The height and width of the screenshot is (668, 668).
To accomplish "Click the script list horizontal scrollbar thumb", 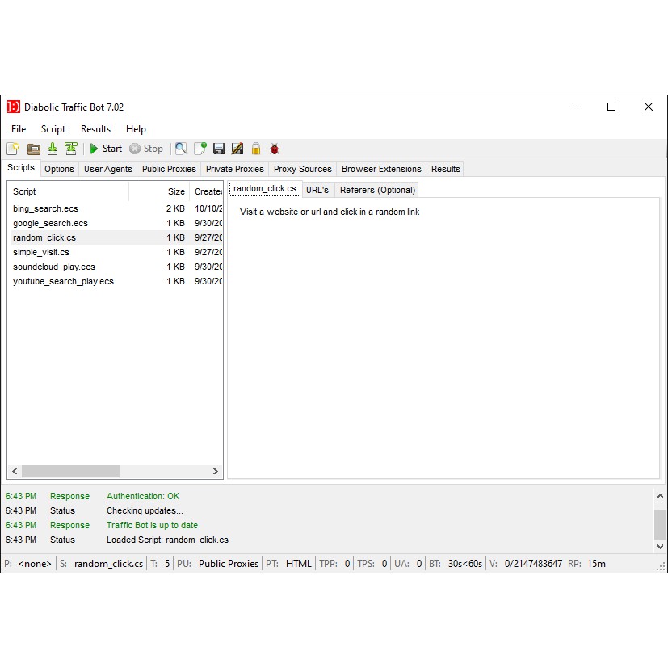I will 70,471.
